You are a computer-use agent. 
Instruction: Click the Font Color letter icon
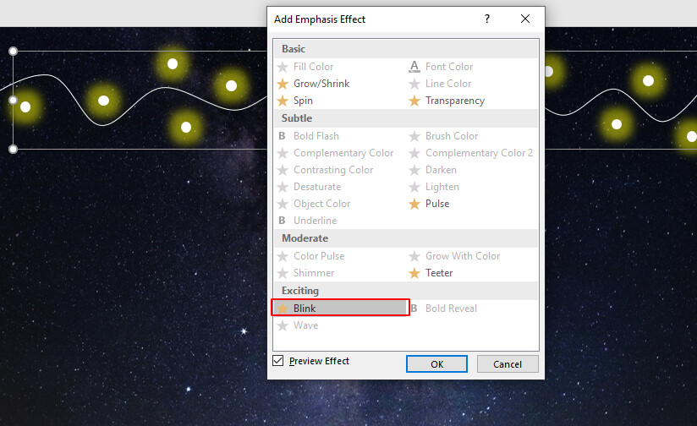point(414,67)
